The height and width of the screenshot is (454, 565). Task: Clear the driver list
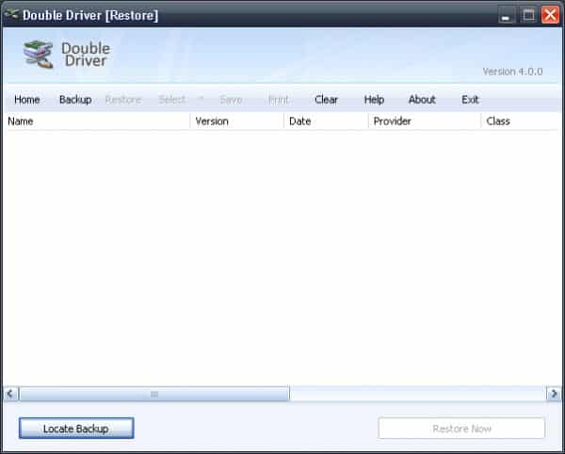(326, 100)
